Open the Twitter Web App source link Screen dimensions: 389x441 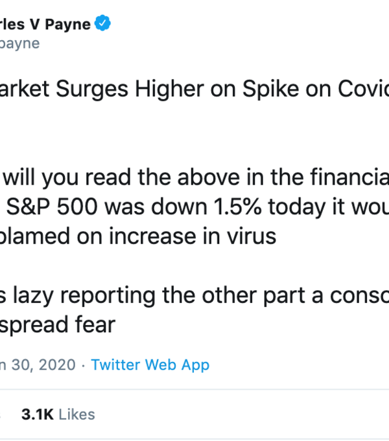tap(150, 365)
